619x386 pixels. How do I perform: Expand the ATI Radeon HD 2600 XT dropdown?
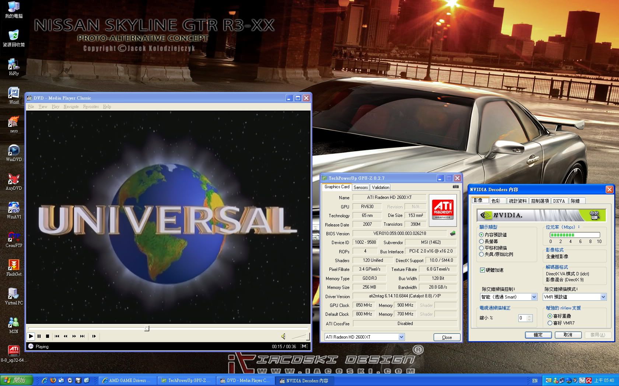pos(401,337)
